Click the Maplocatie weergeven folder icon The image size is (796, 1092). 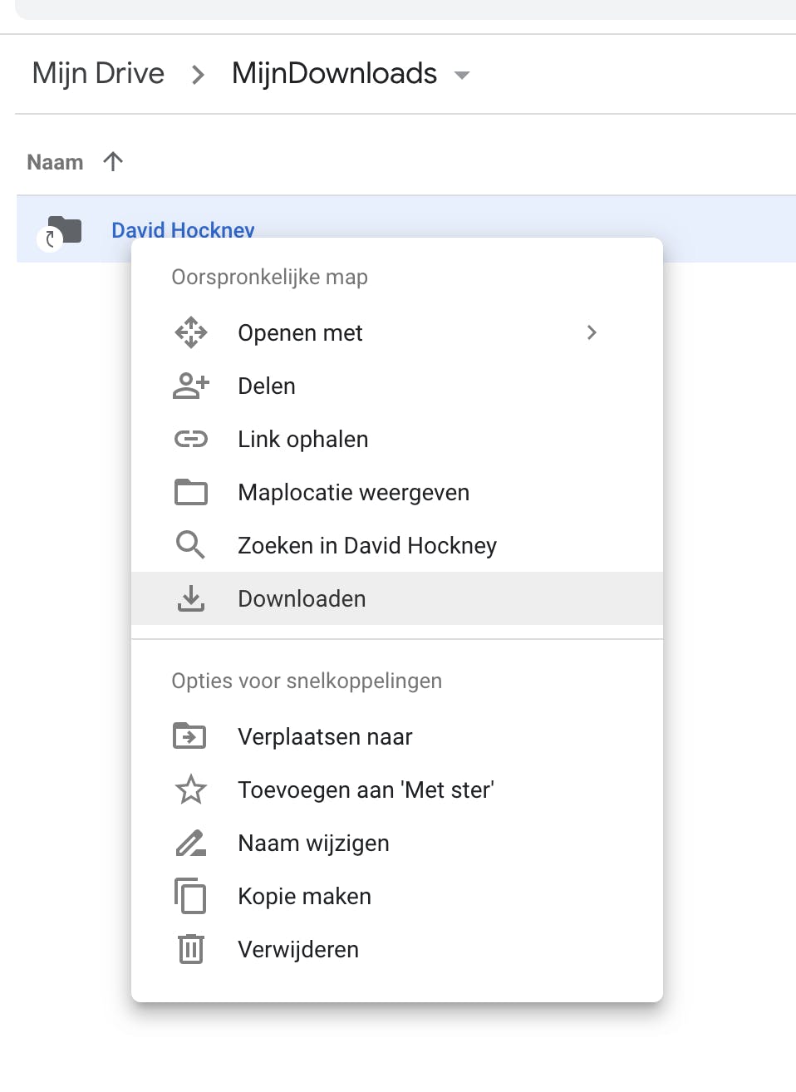pyautogui.click(x=191, y=492)
